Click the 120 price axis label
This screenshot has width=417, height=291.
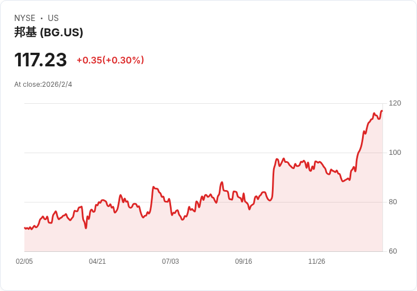click(x=395, y=103)
